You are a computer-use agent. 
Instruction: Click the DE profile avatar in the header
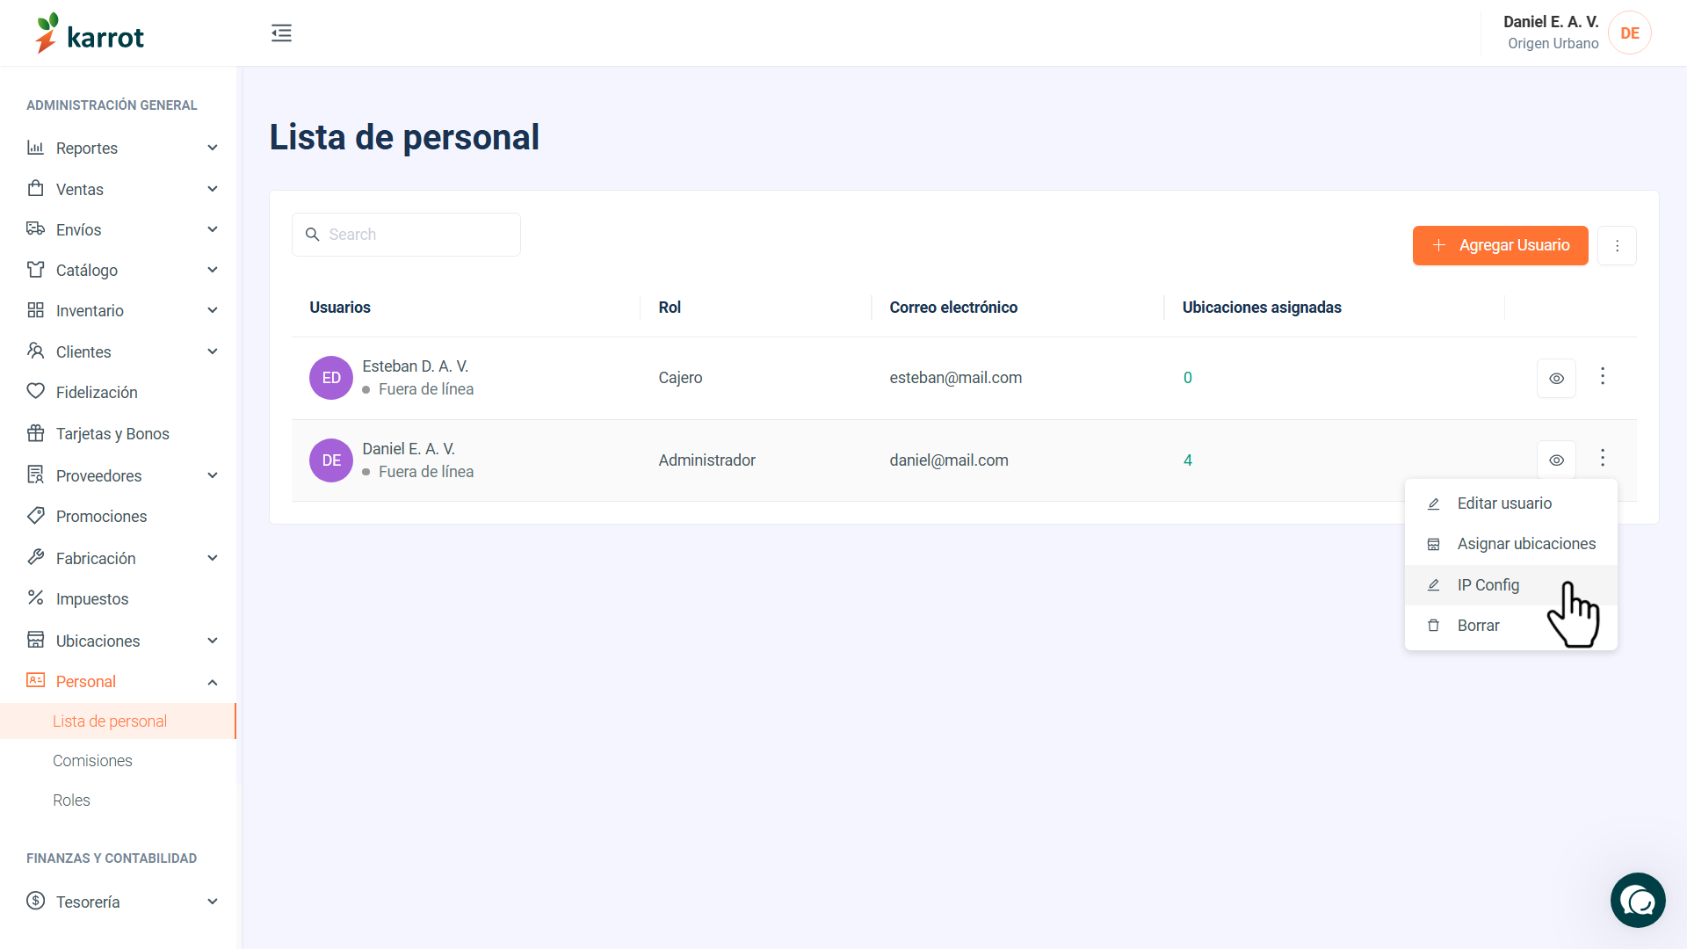click(x=1630, y=33)
